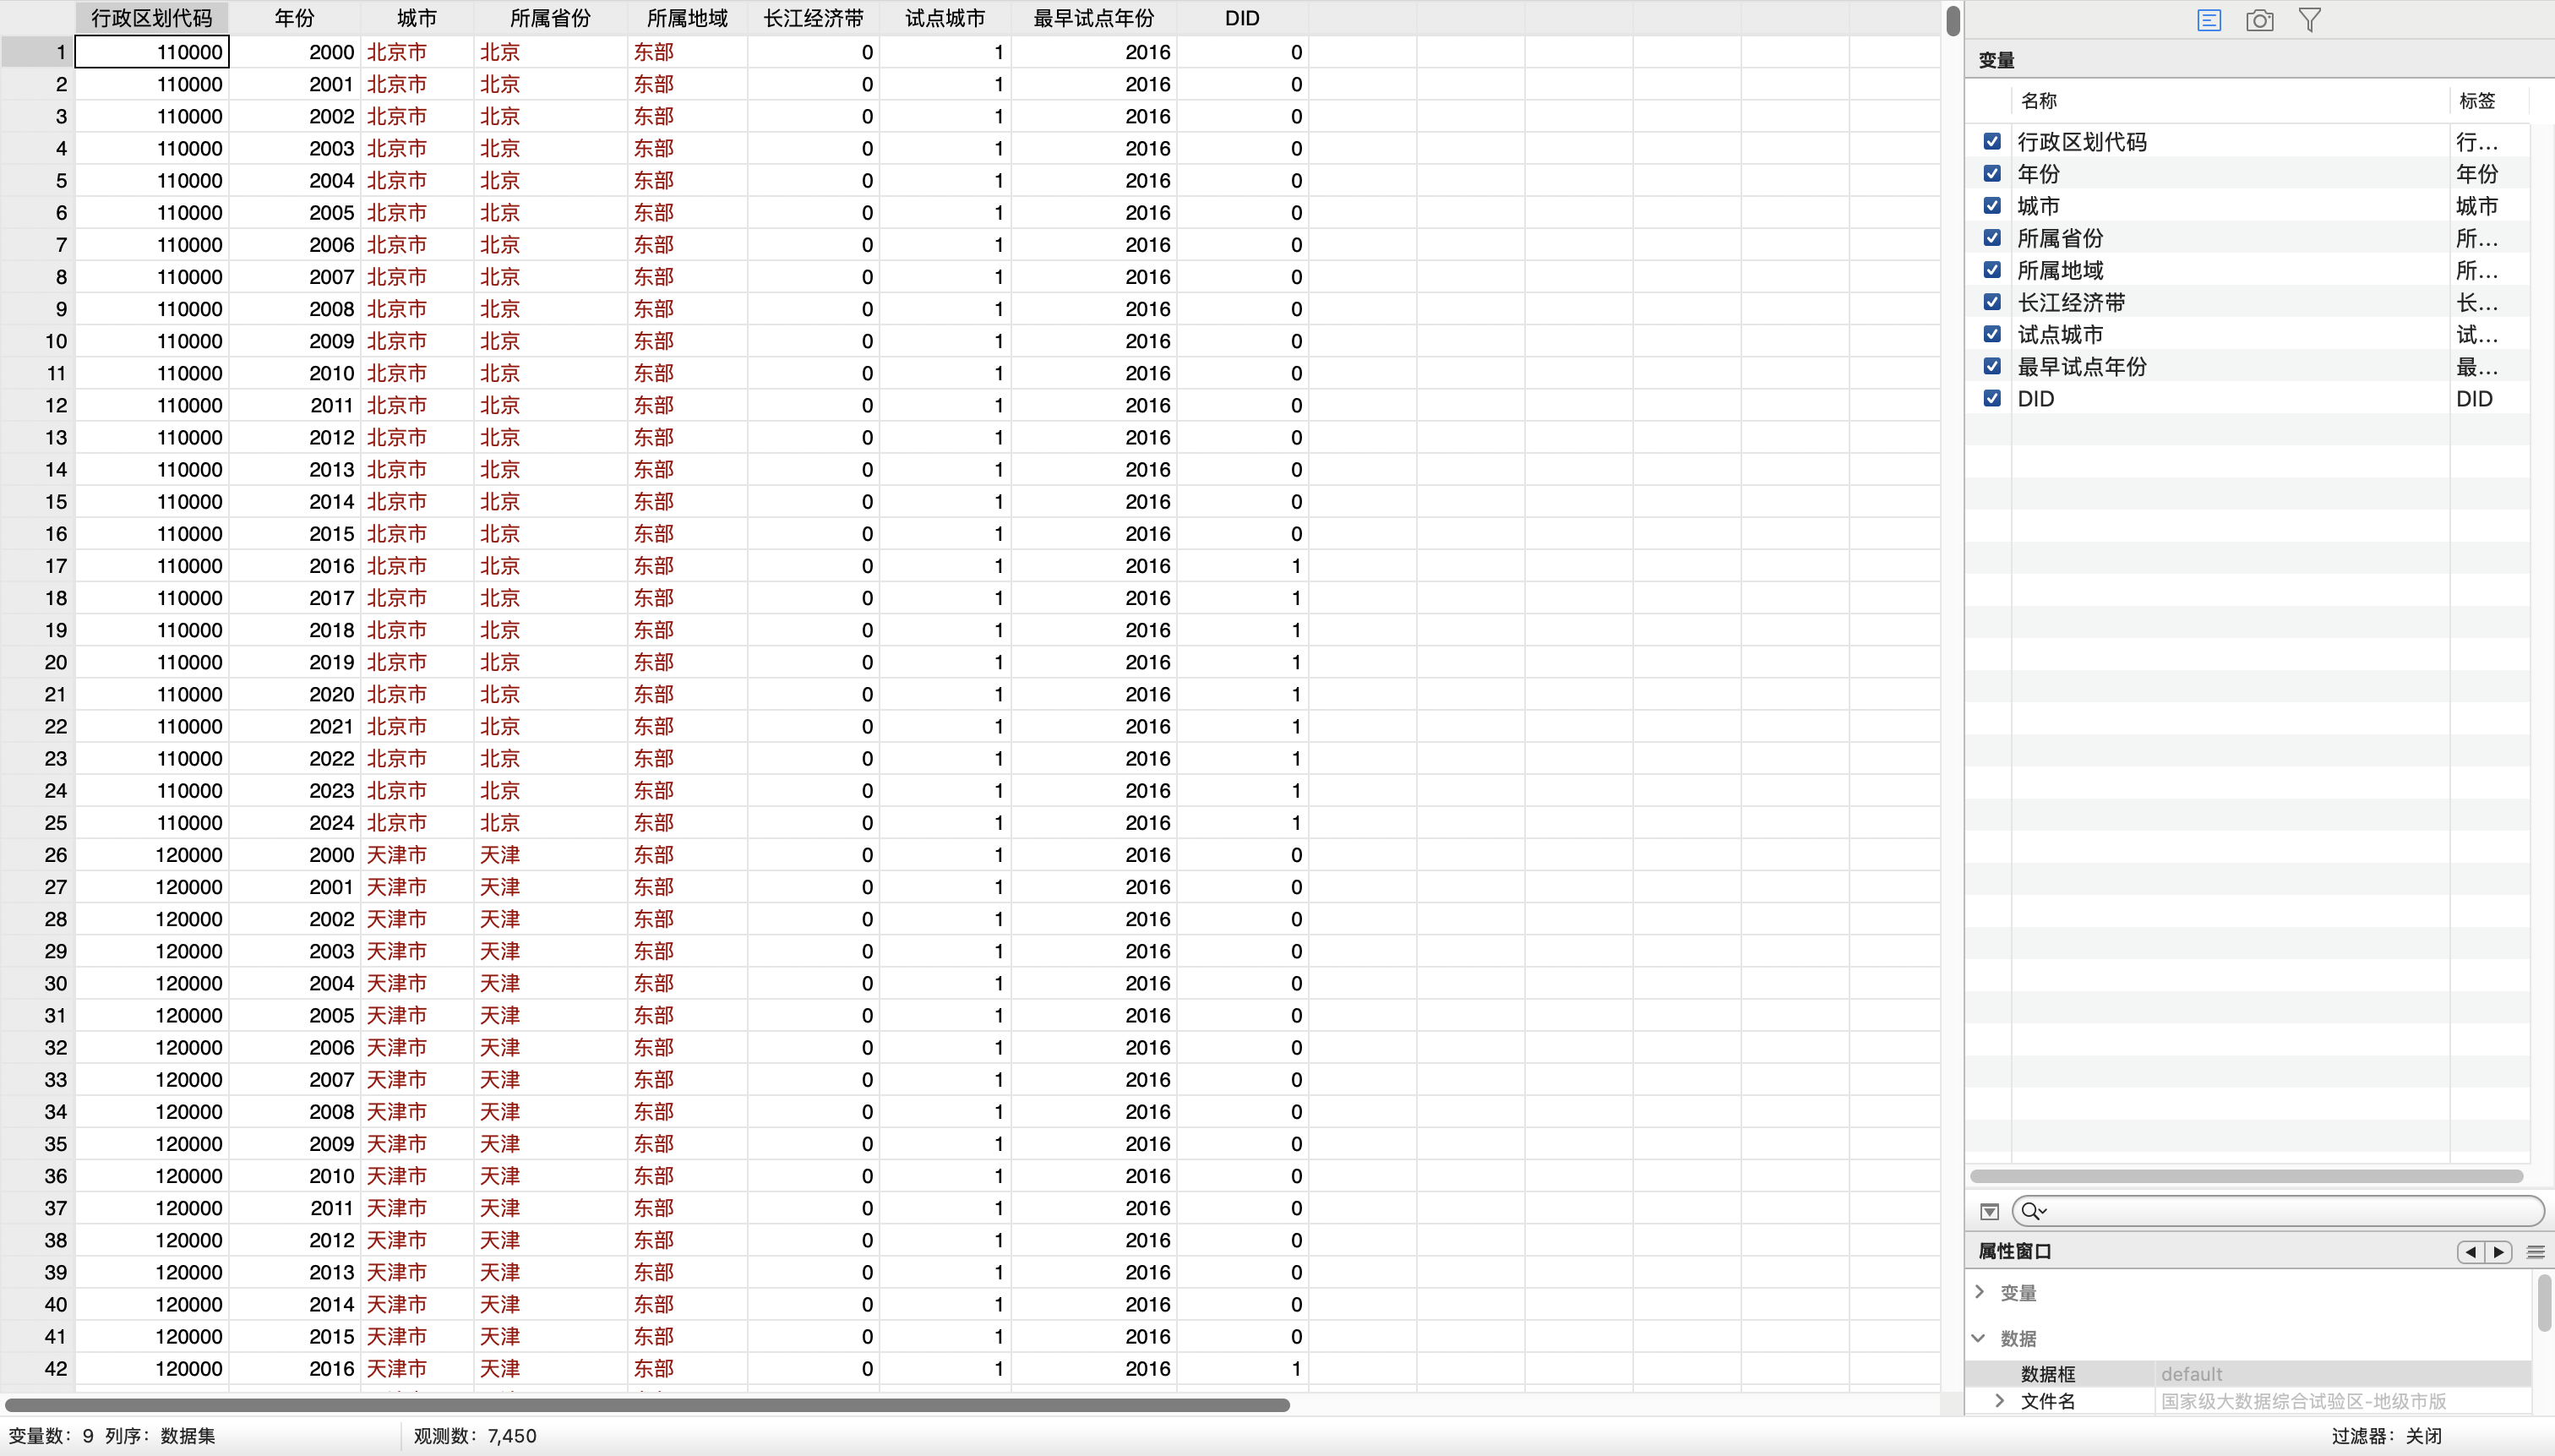The width and height of the screenshot is (2555, 1456).
Task: Open the variables properties panel icon
Action: point(2208,20)
